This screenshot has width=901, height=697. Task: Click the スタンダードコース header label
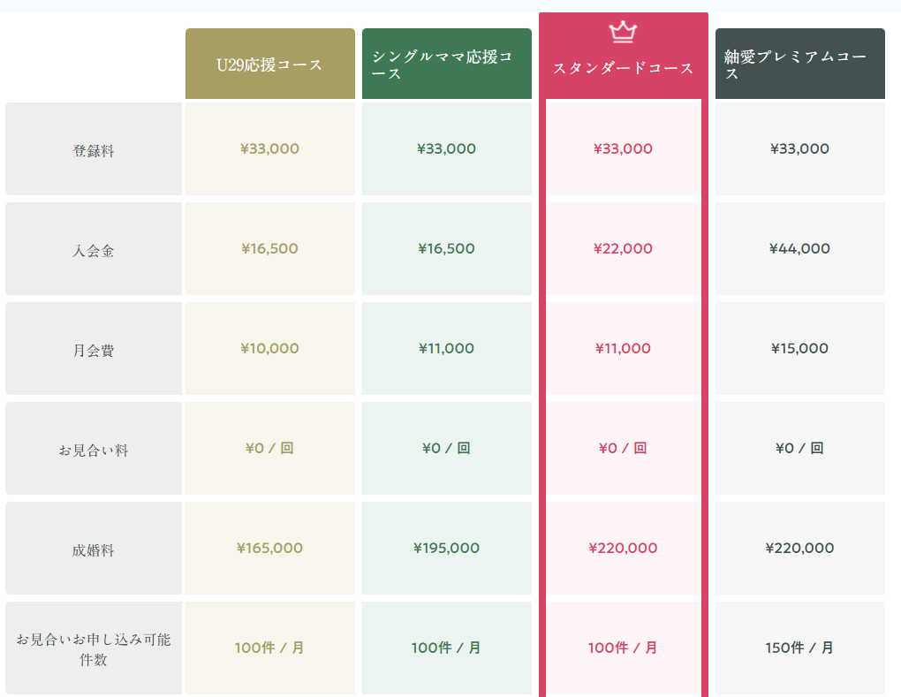pos(623,68)
